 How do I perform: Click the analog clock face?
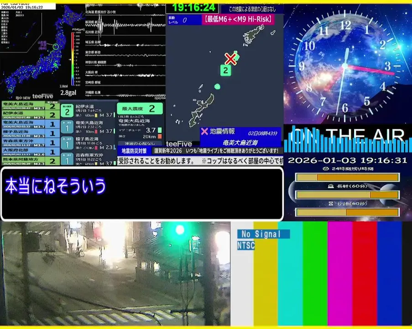point(345,66)
